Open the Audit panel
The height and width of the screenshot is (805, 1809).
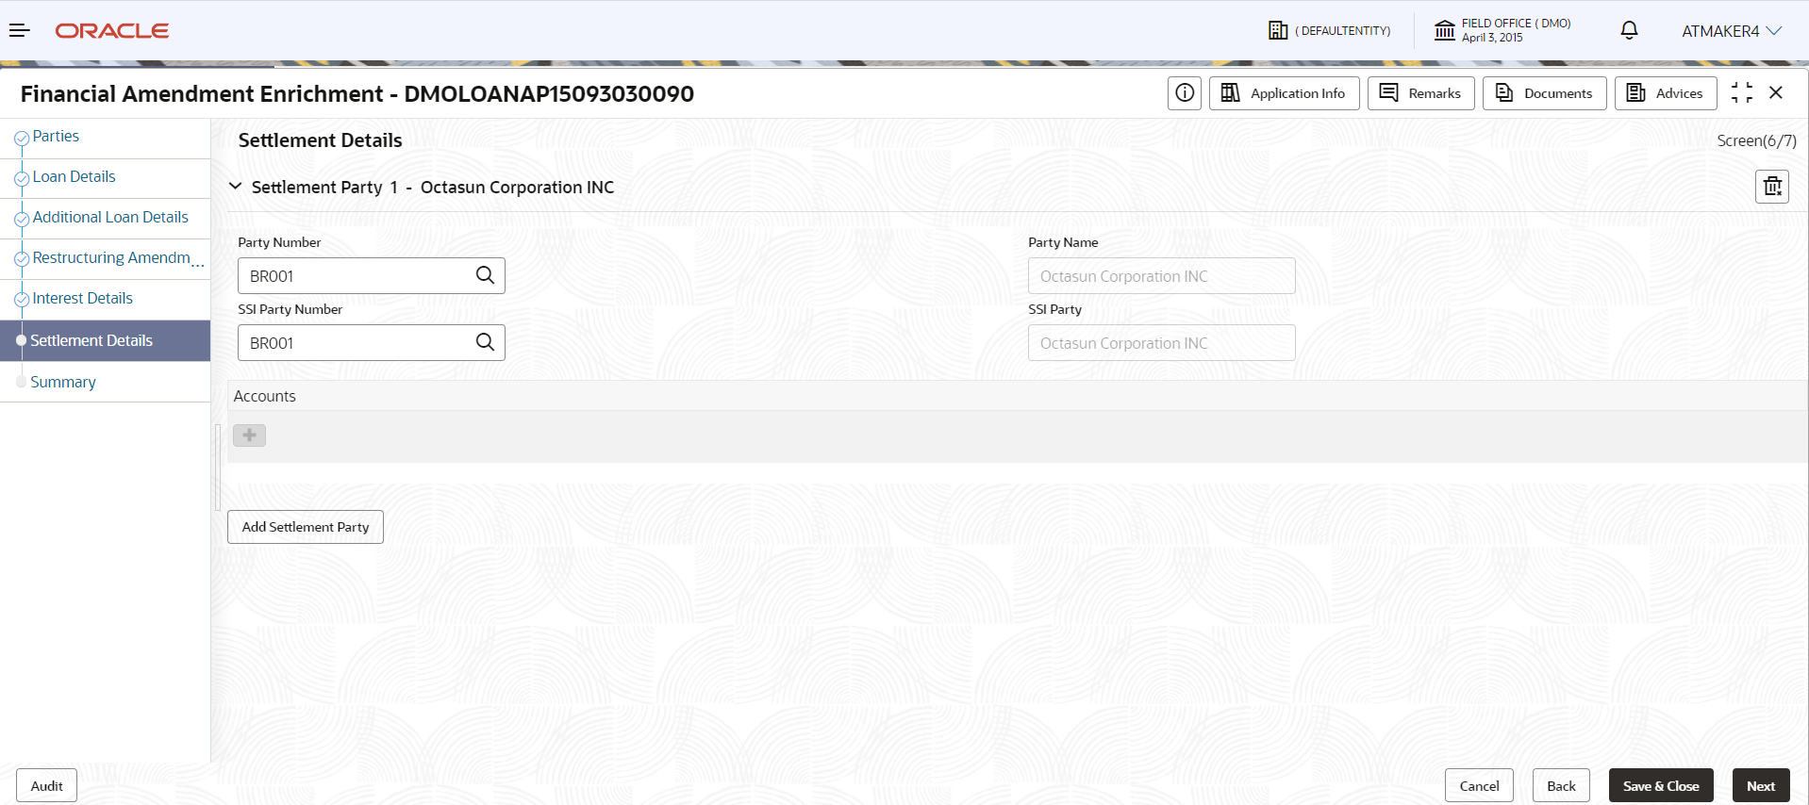[46, 786]
